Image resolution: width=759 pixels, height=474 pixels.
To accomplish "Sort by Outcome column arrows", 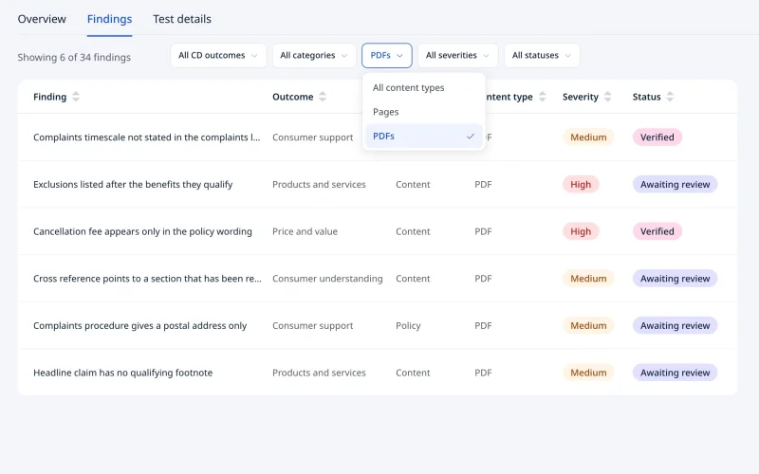I will pos(323,97).
